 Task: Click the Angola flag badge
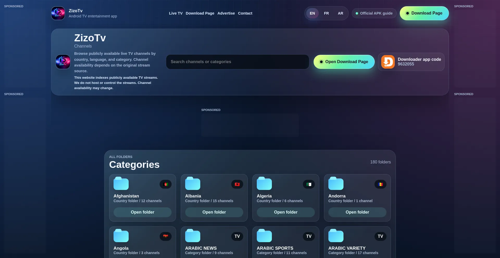tap(166, 236)
